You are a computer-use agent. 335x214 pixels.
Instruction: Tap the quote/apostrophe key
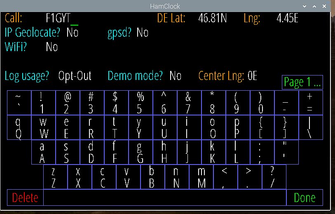point(286,152)
